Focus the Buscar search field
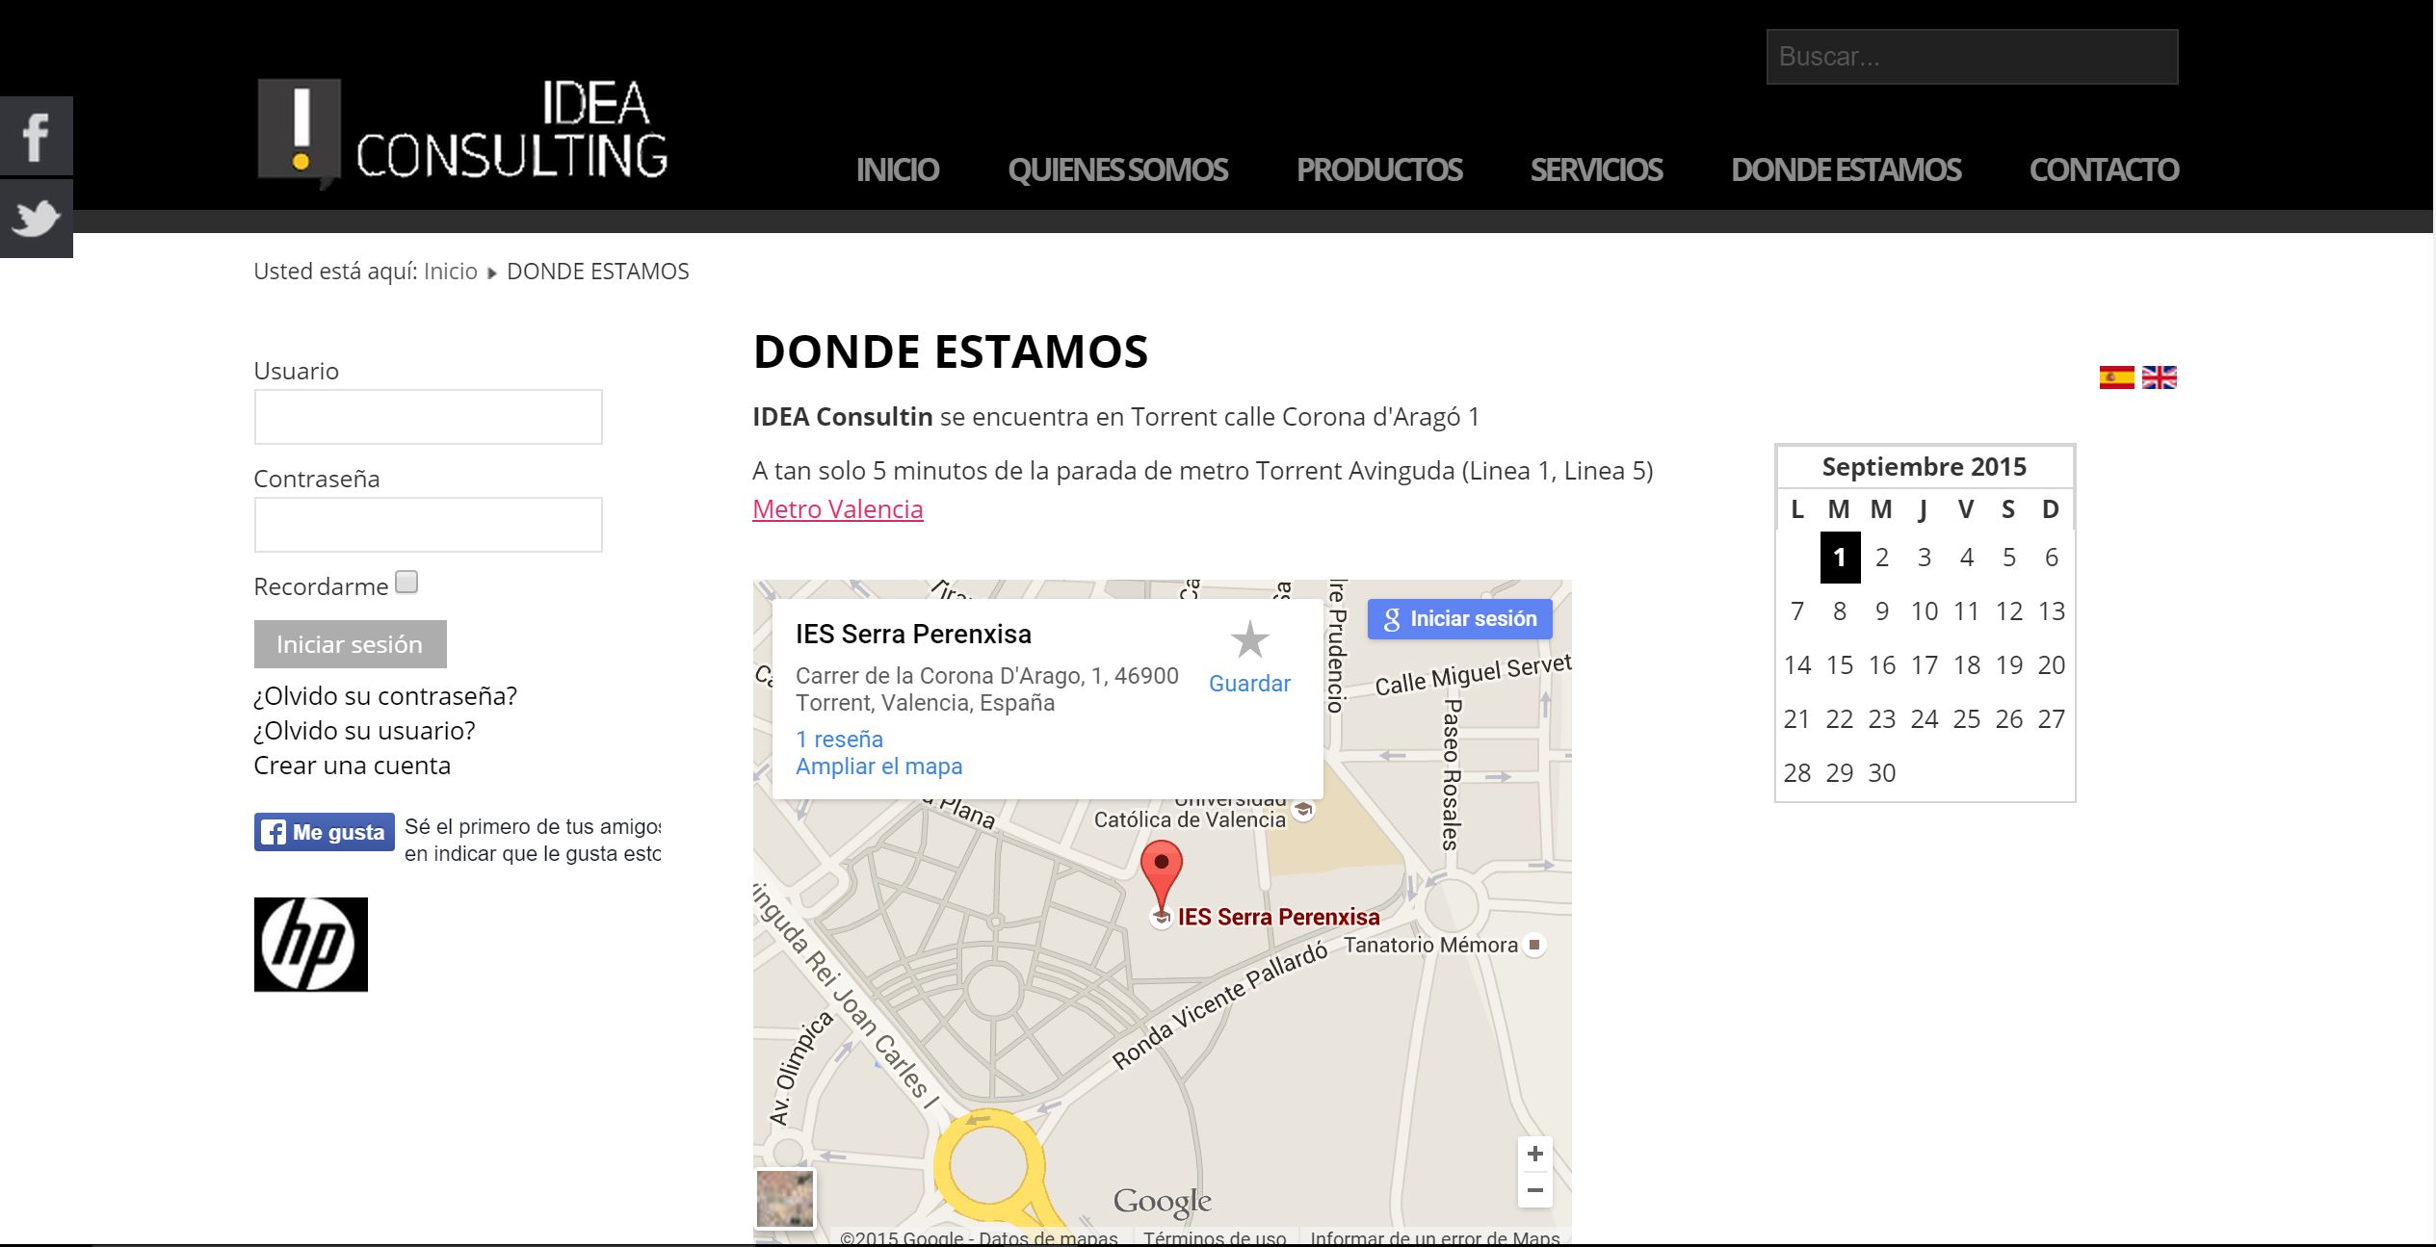2436x1247 pixels. 1971,57
